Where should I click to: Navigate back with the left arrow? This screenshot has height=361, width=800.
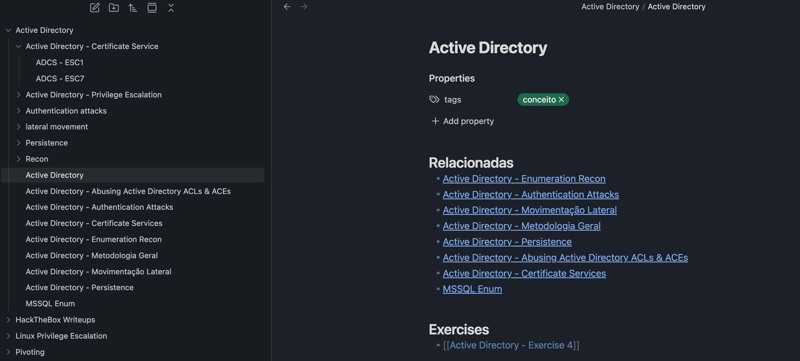(x=287, y=7)
